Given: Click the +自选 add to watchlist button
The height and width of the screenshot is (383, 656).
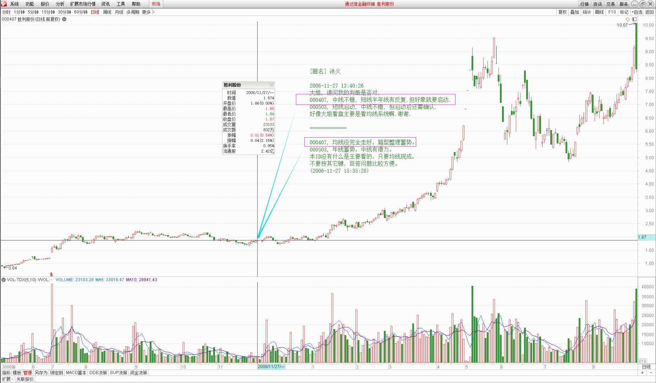Looking at the screenshot, I should pyautogui.click(x=637, y=12).
